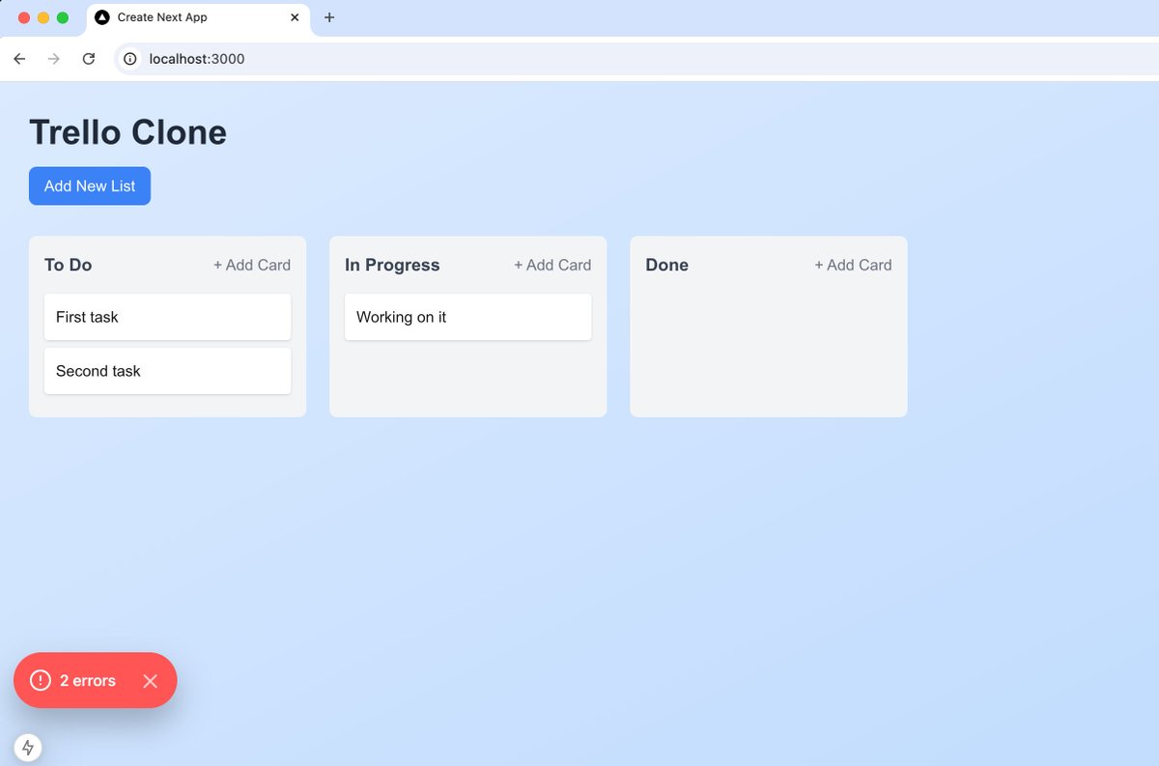Click the green maximize window button
1159x766 pixels.
tap(63, 17)
